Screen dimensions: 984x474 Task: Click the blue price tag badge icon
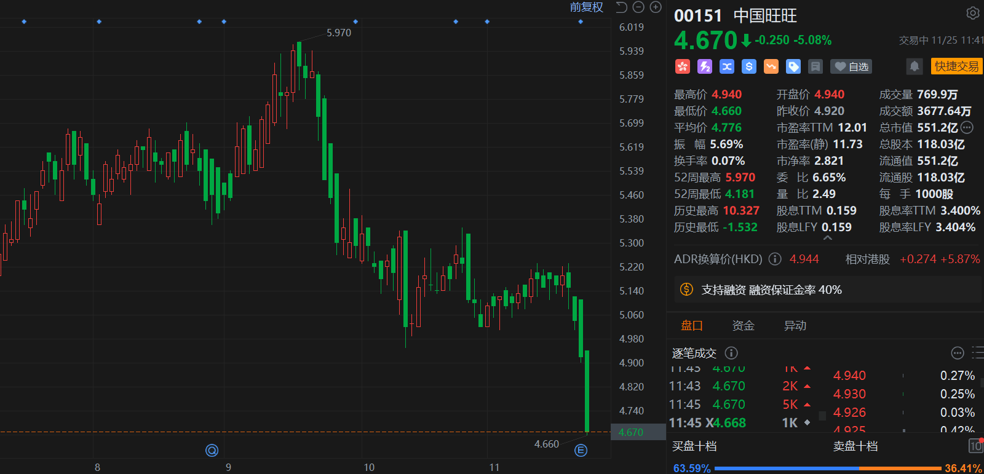tap(793, 66)
